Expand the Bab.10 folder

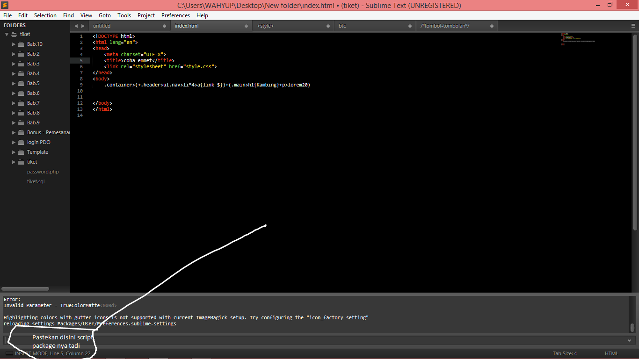pos(14,44)
